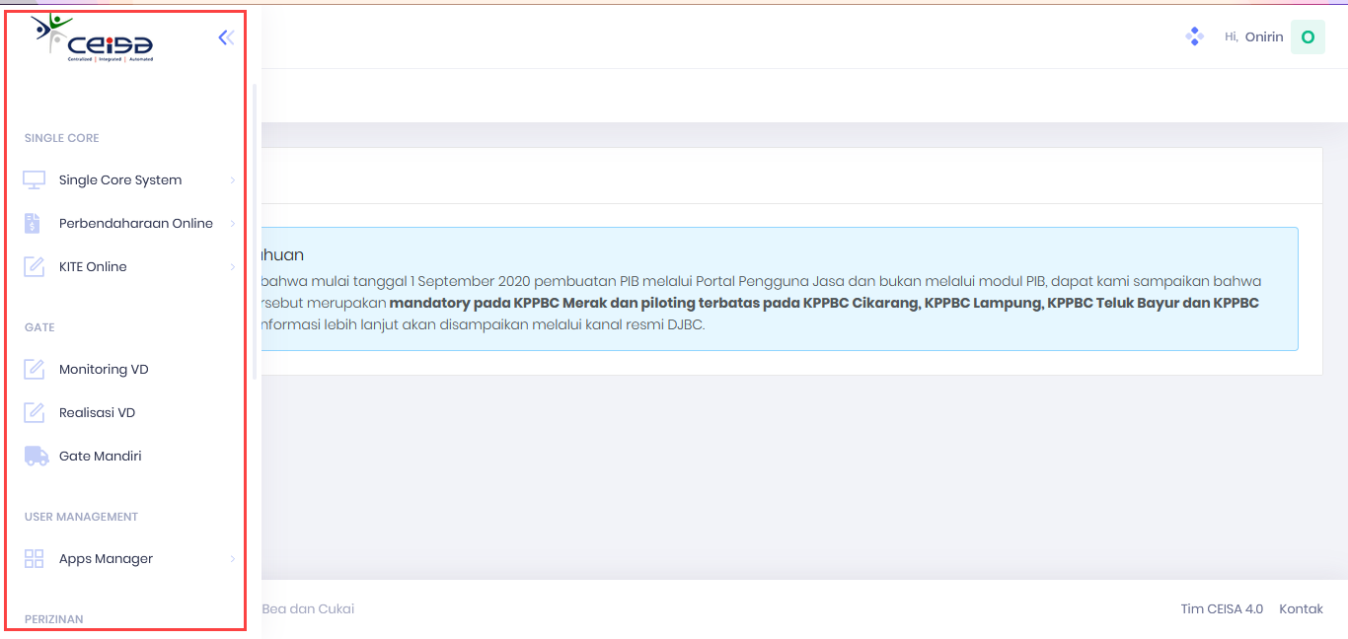Click the Gate Mandiri truck icon

click(x=37, y=457)
